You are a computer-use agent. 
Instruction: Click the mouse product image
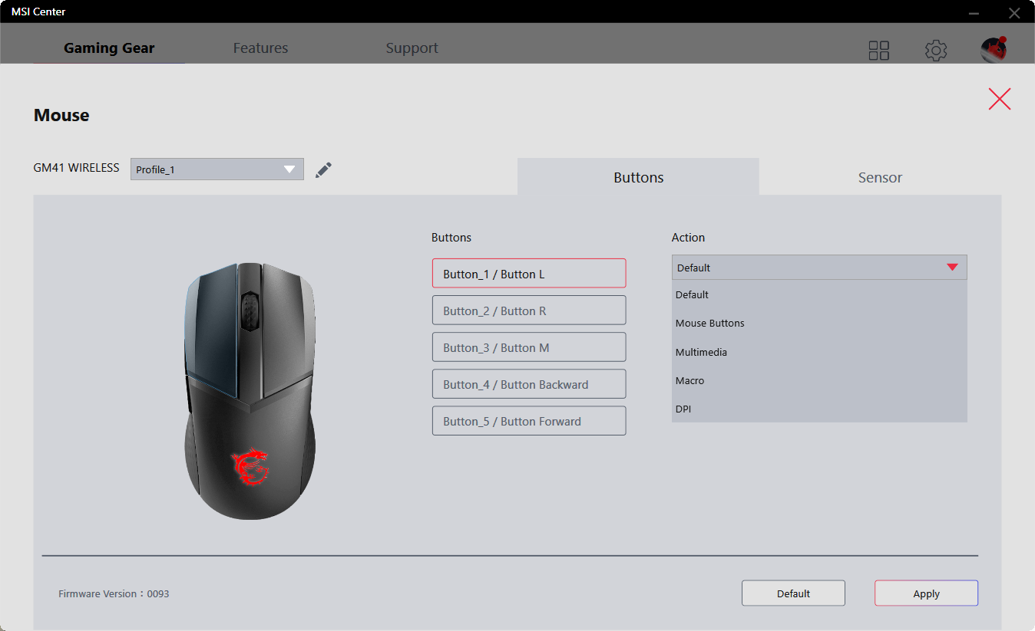[250, 391]
